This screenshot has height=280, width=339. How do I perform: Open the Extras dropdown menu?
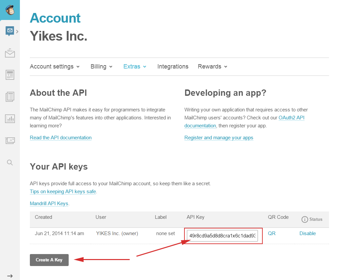click(x=135, y=67)
